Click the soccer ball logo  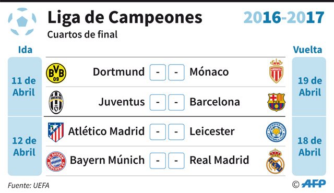click(22, 21)
